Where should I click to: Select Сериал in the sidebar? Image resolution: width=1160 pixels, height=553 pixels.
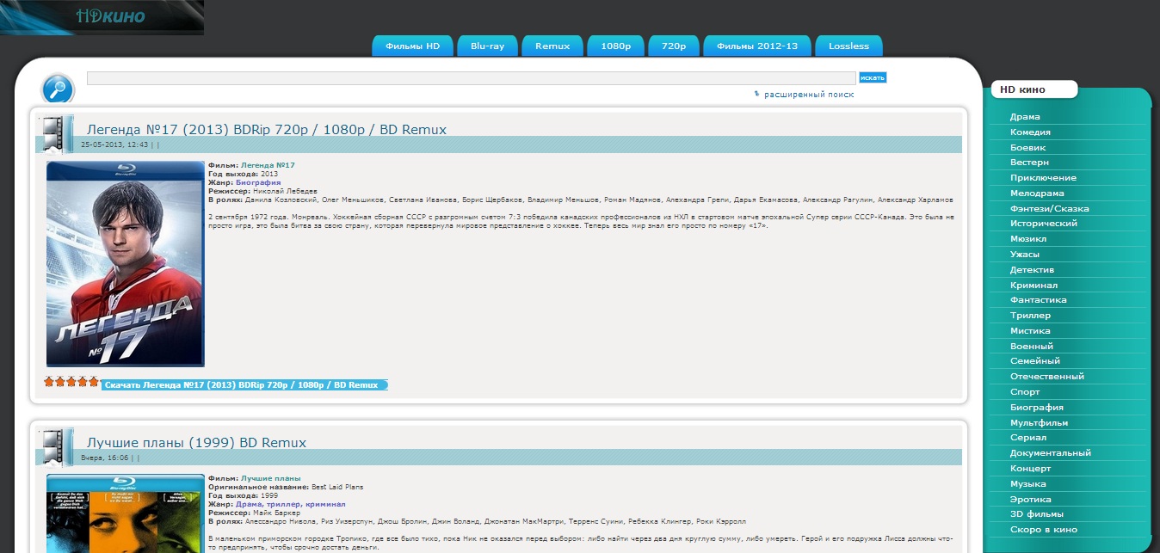click(x=1028, y=438)
